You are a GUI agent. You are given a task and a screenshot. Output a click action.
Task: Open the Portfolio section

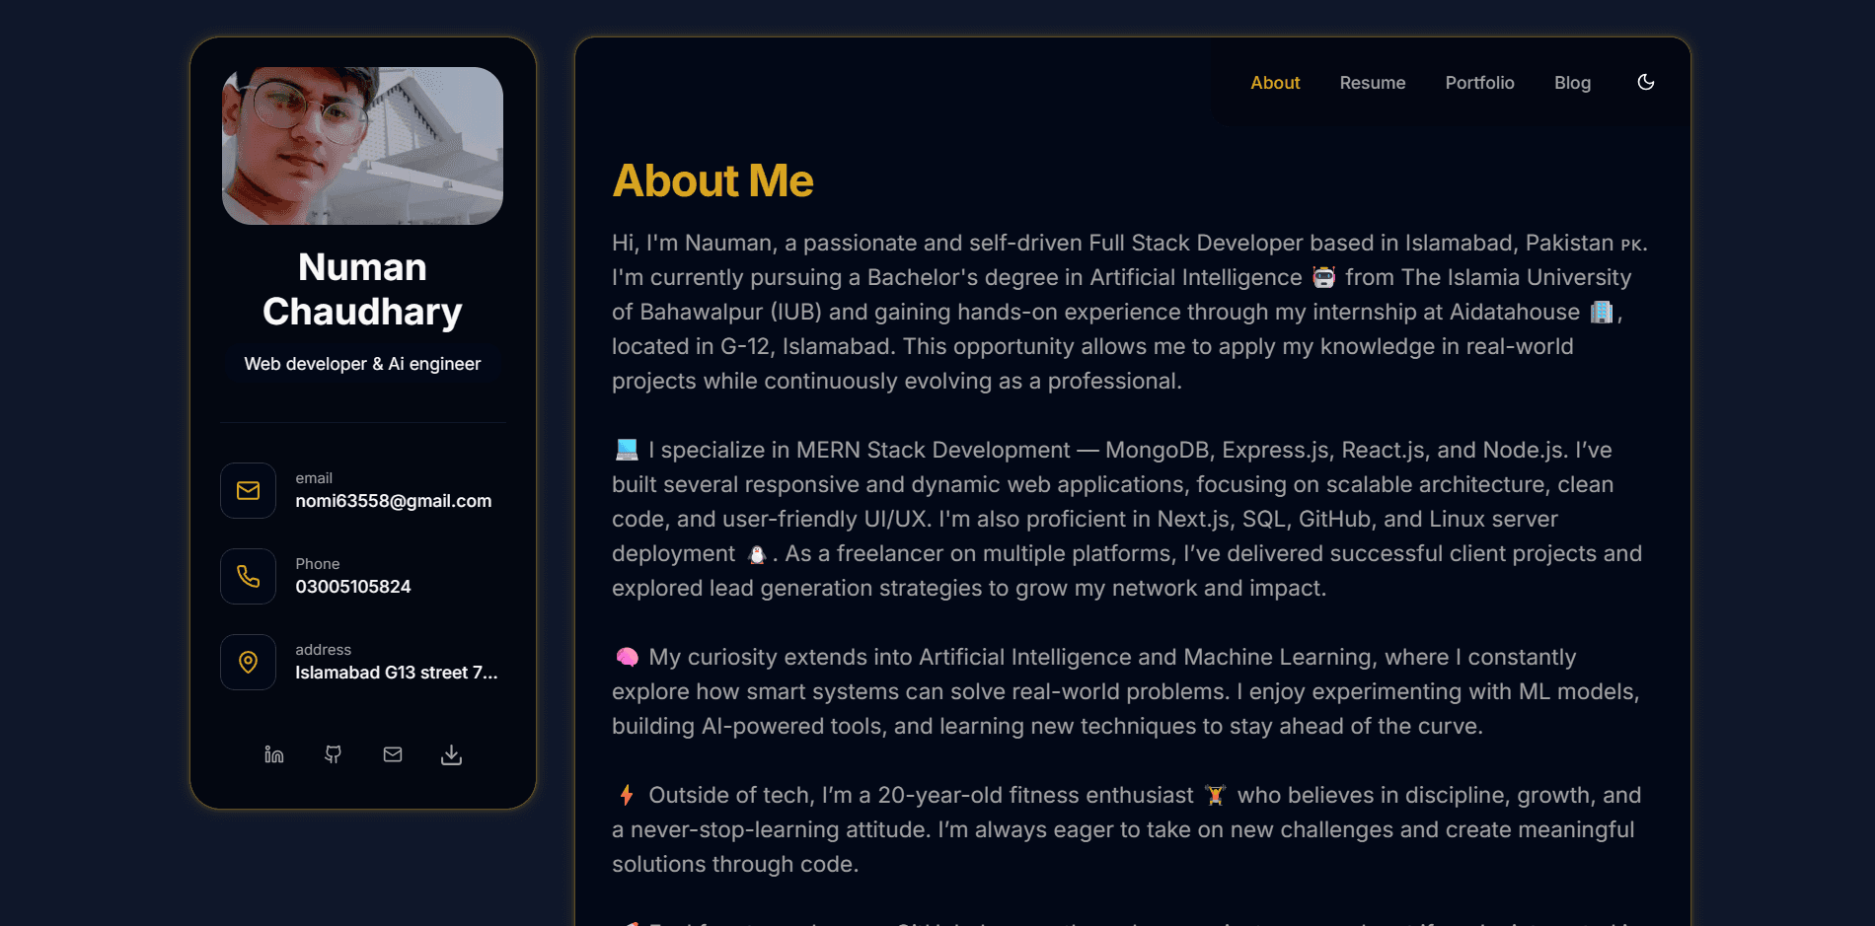click(x=1479, y=83)
